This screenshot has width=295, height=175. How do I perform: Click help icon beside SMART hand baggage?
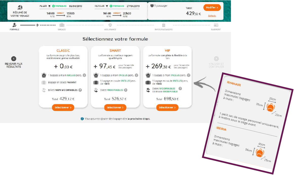tap(136, 75)
